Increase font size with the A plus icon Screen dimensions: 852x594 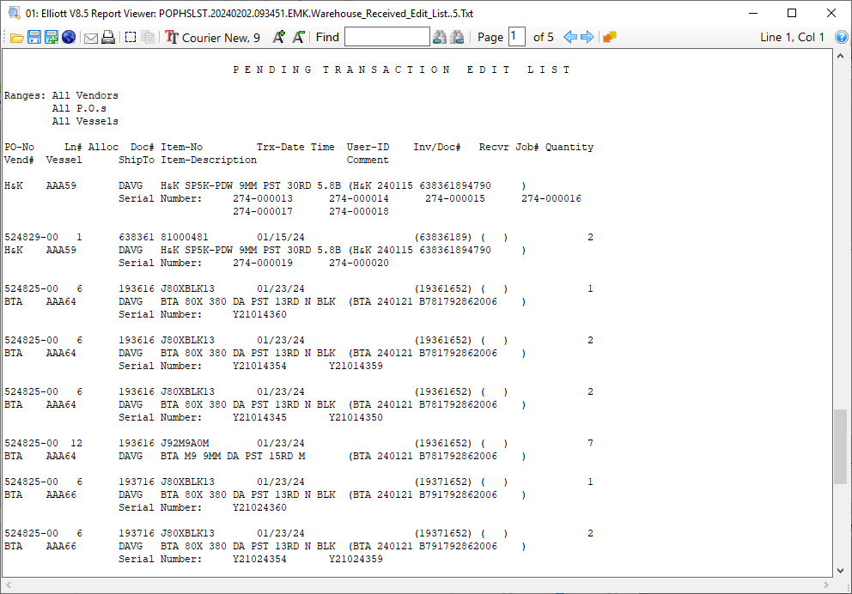tap(279, 37)
